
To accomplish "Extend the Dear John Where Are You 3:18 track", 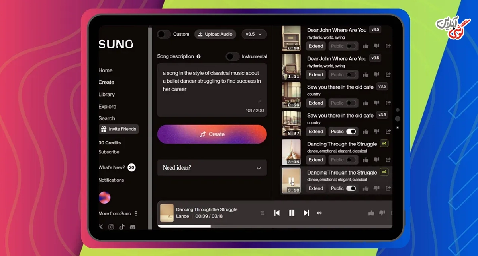I will pyautogui.click(x=316, y=46).
